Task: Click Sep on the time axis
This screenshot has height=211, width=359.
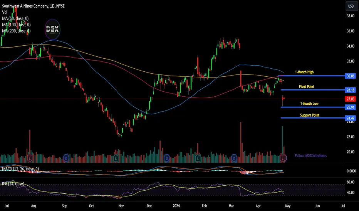Action: [65, 206]
